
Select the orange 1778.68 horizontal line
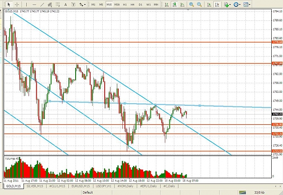tap(138, 42)
